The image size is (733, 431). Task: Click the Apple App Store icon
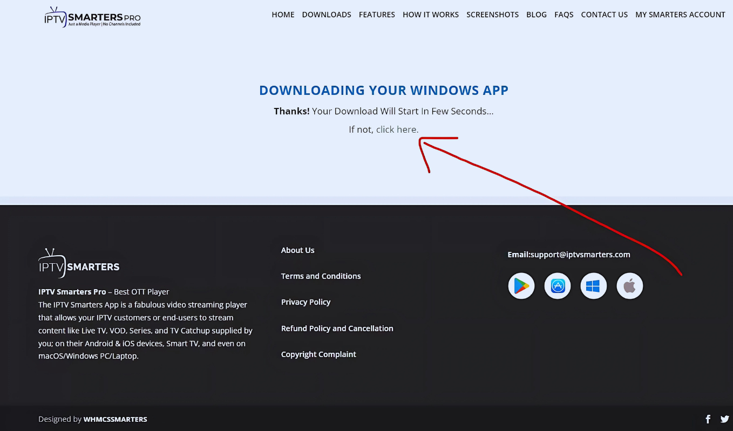tap(557, 286)
